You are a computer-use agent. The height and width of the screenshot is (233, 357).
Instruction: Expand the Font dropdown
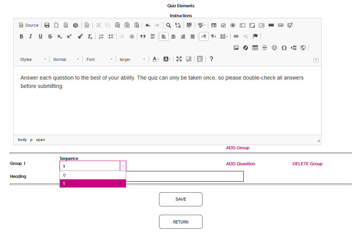100,59
